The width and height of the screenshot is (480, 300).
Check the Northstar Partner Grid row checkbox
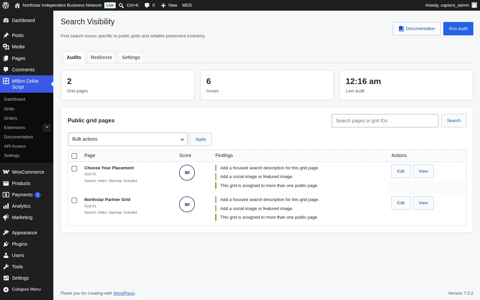click(74, 200)
